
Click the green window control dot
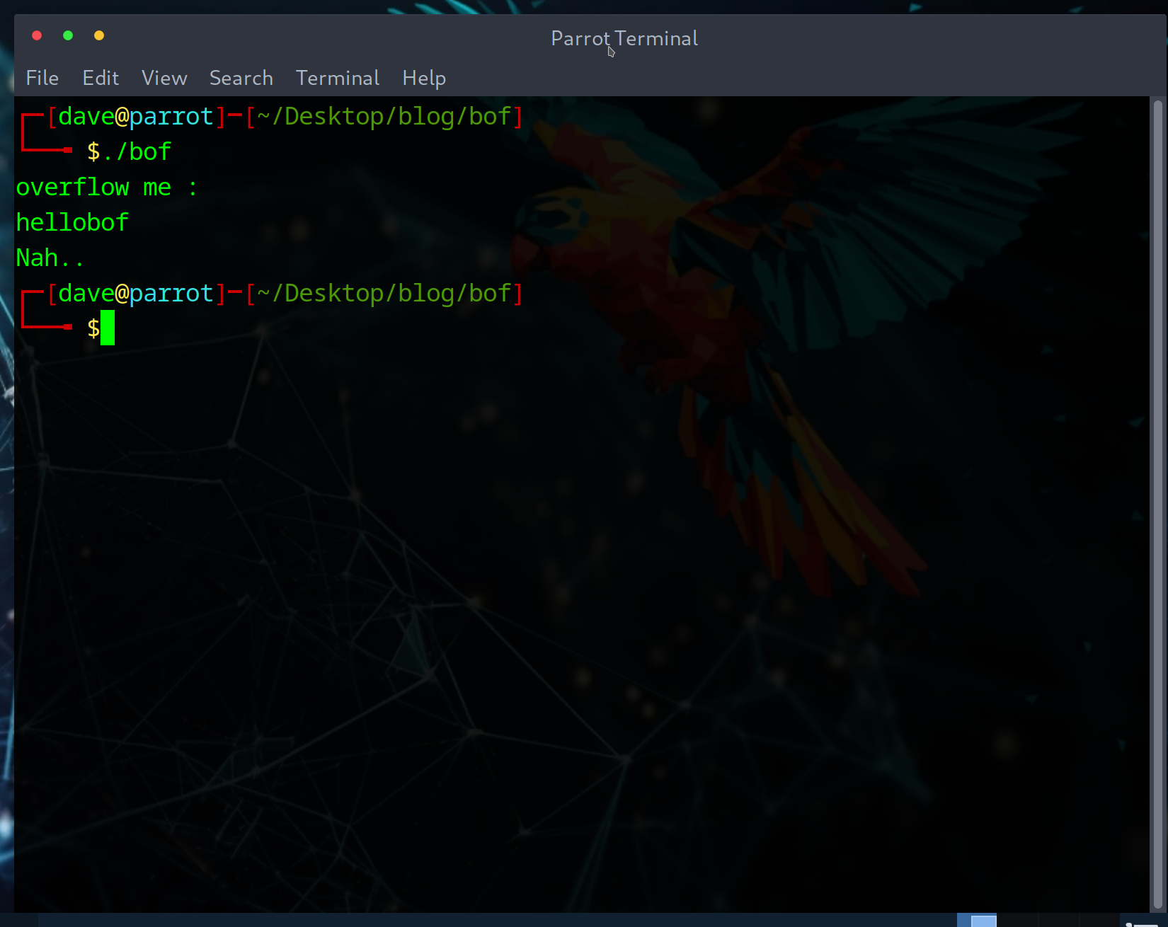68,35
